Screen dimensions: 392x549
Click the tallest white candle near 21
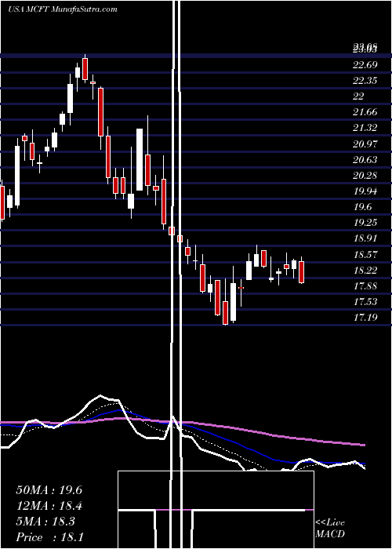(x=140, y=160)
